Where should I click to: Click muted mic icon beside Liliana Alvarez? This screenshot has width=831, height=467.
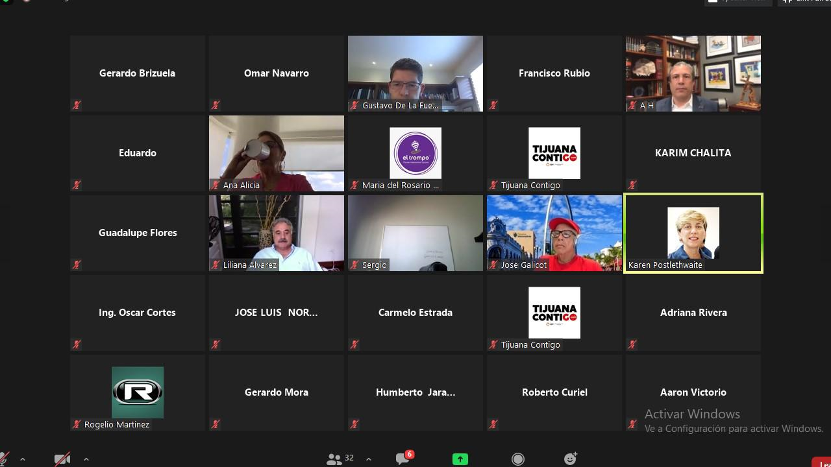pyautogui.click(x=216, y=265)
